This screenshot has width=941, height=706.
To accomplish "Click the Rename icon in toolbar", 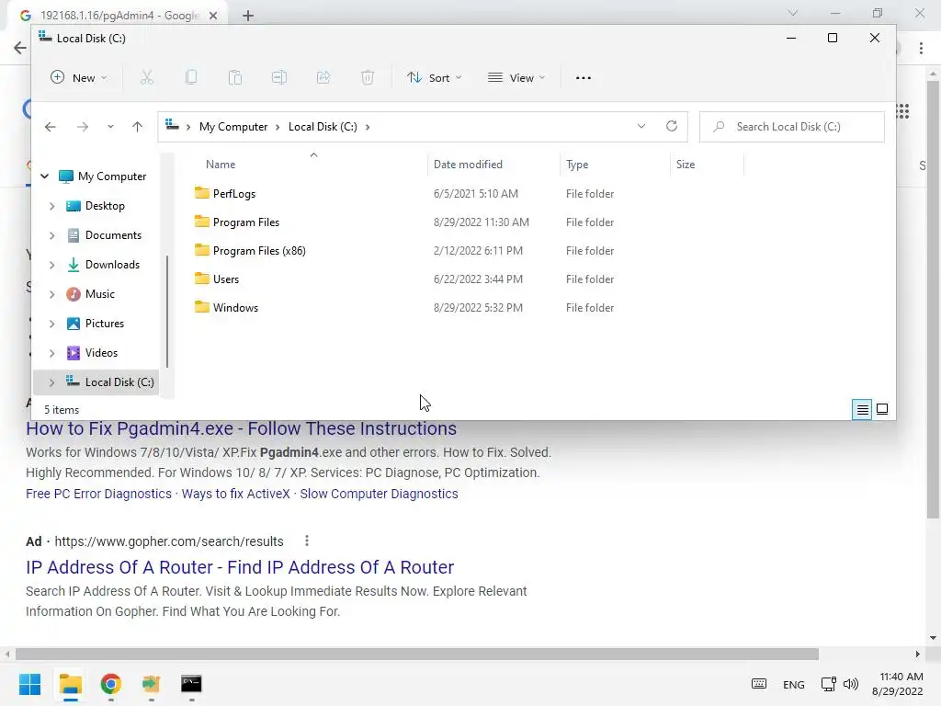I will tap(279, 77).
